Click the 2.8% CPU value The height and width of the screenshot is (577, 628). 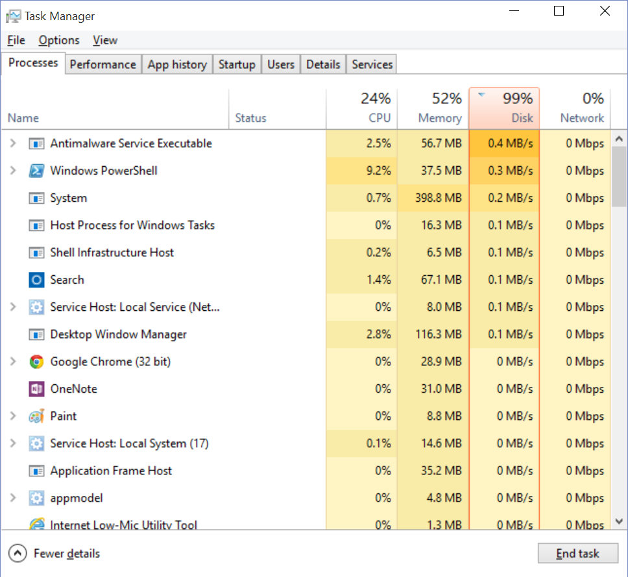pyautogui.click(x=378, y=334)
